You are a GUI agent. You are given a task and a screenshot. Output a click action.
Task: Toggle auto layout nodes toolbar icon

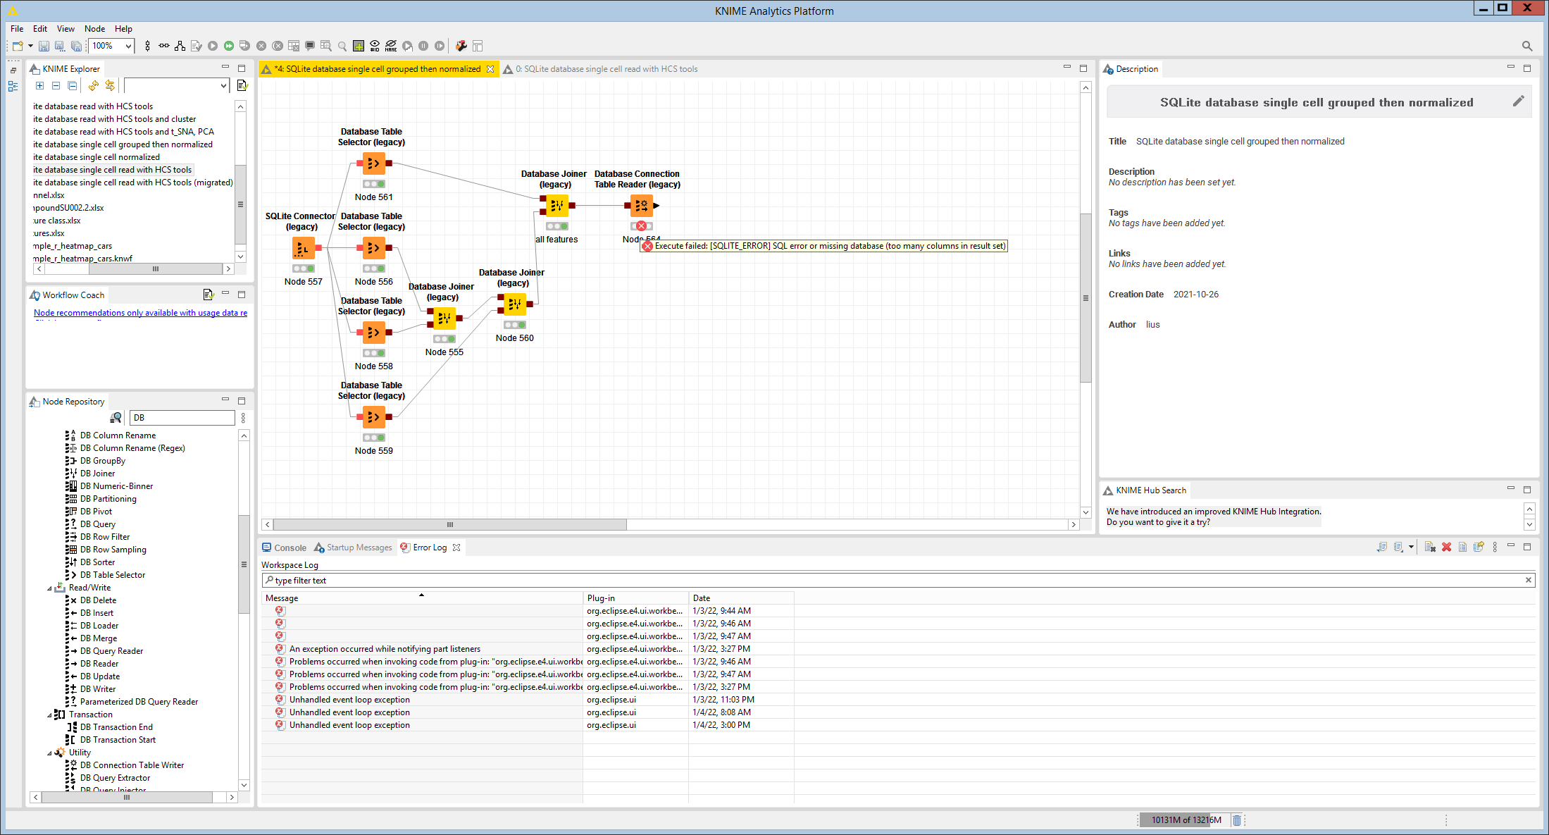click(180, 46)
